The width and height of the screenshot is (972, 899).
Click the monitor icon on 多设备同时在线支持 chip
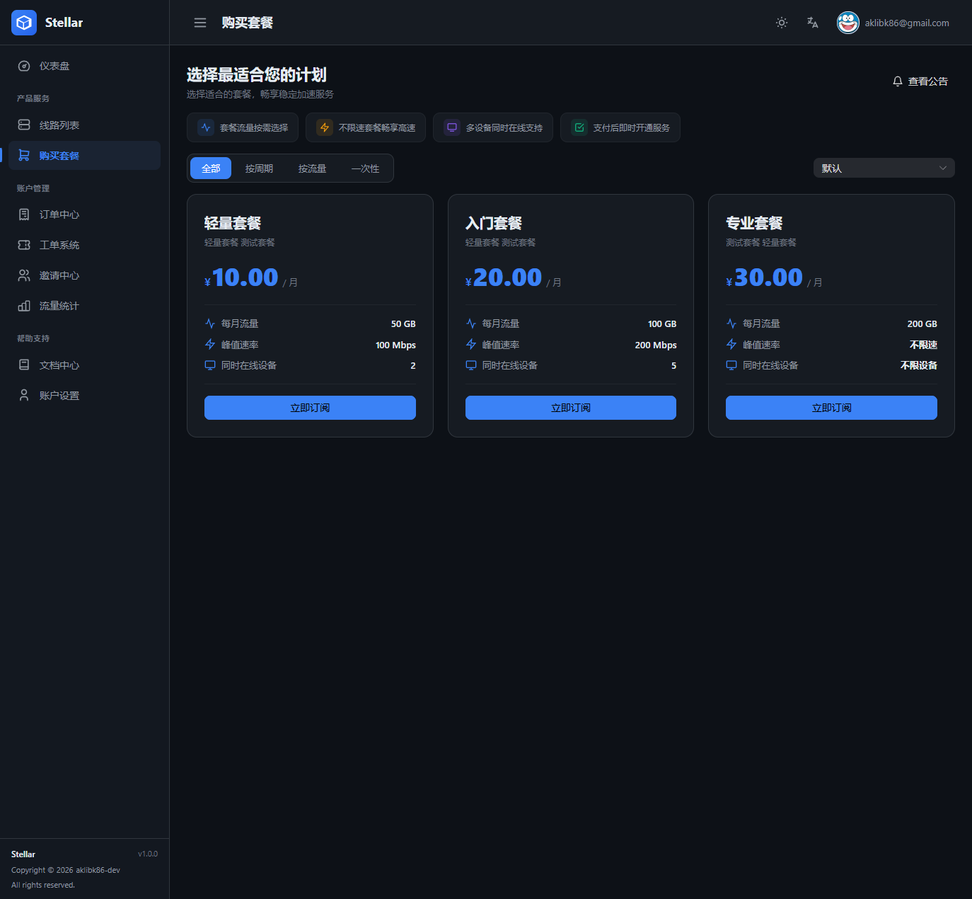pyautogui.click(x=452, y=127)
